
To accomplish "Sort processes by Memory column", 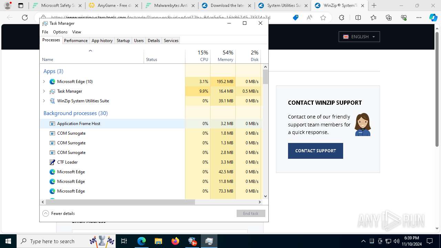I will coord(223,56).
